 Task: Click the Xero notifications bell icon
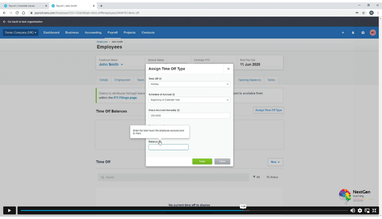353,33
